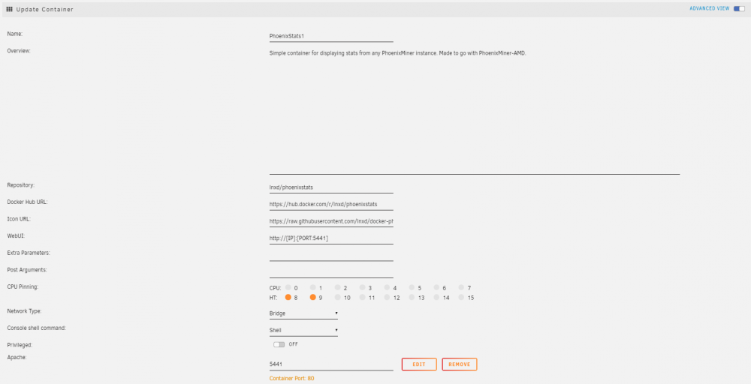Open the Console shell command dropdown
Viewport: 751px width, 384px height.
[x=303, y=331]
